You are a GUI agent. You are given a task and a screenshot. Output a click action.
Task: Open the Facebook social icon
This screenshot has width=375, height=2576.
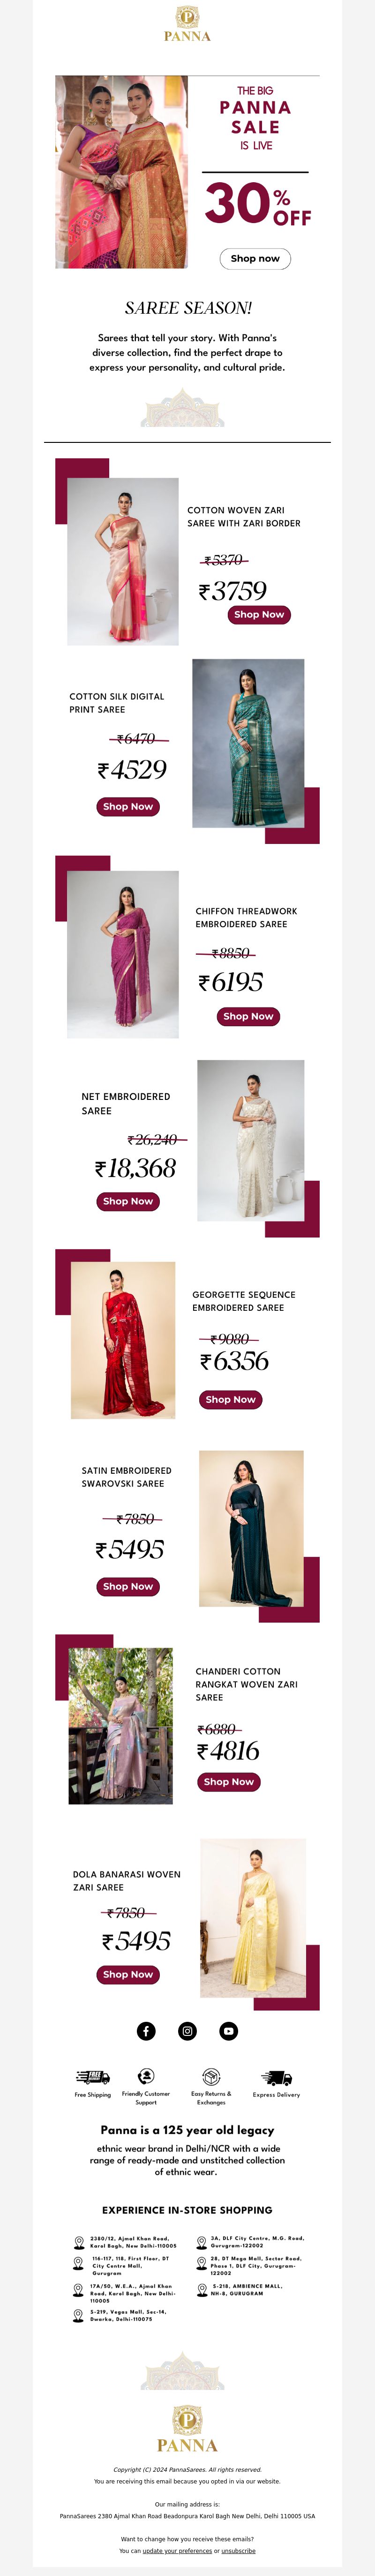[146, 2031]
